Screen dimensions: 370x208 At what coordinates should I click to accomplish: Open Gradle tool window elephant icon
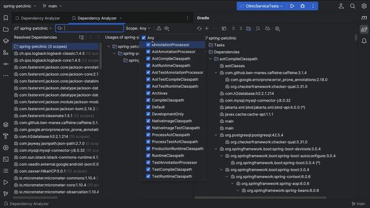[x=364, y=29]
